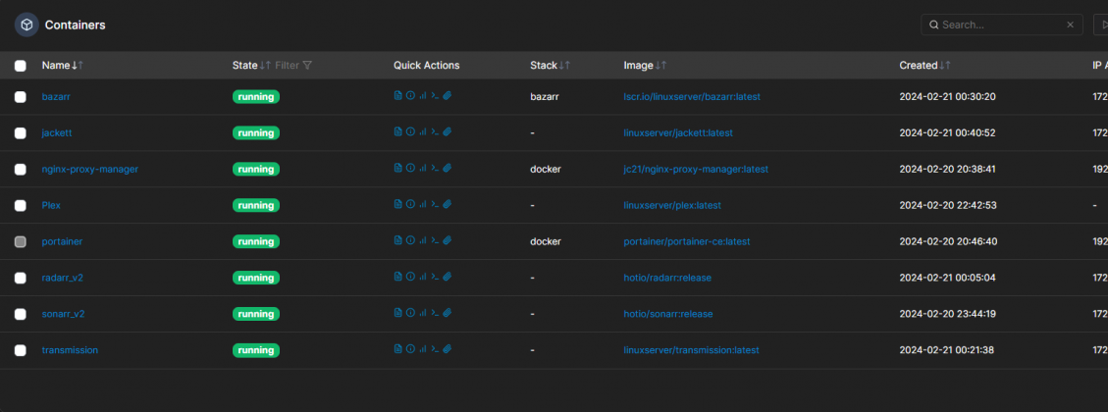
Task: Select the transmission container checkbox
Action: click(21, 350)
